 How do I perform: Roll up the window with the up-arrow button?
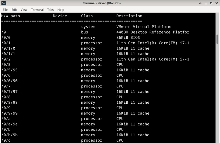pos(200,3)
